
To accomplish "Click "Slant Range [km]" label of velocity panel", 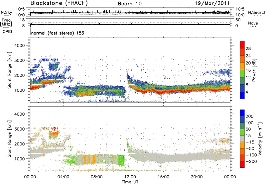I will point(9,138).
